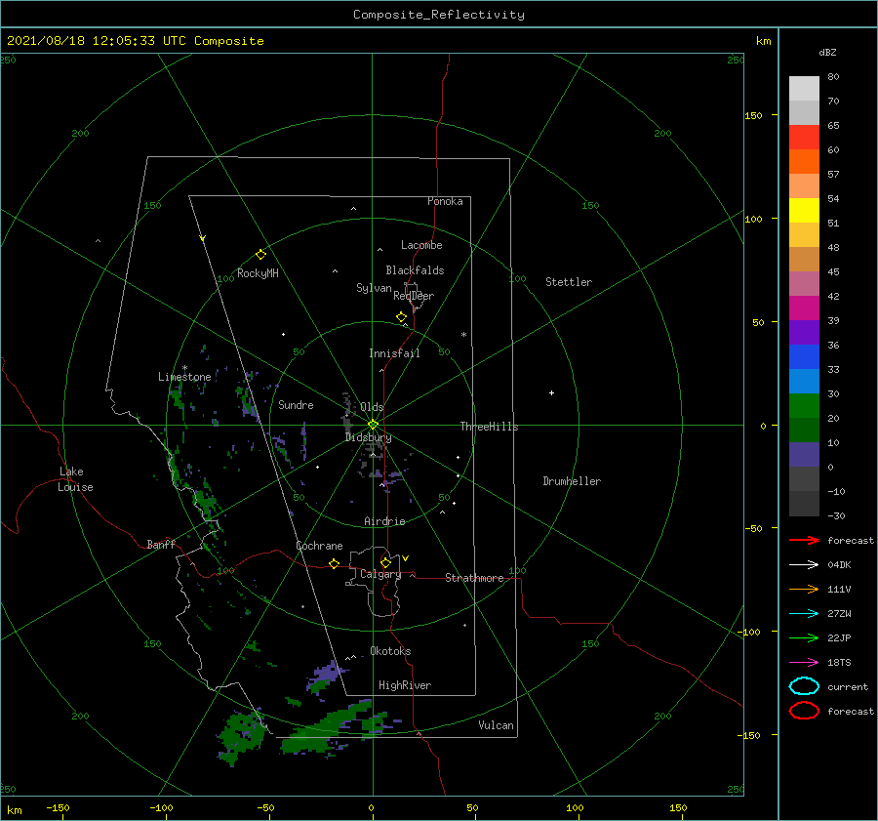The width and height of the screenshot is (878, 821).
Task: Click the red forecast ellipse legend icon
Action: (x=804, y=711)
